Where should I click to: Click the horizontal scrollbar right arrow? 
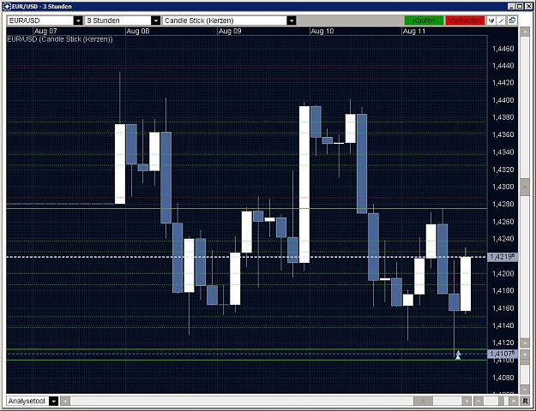(x=467, y=401)
